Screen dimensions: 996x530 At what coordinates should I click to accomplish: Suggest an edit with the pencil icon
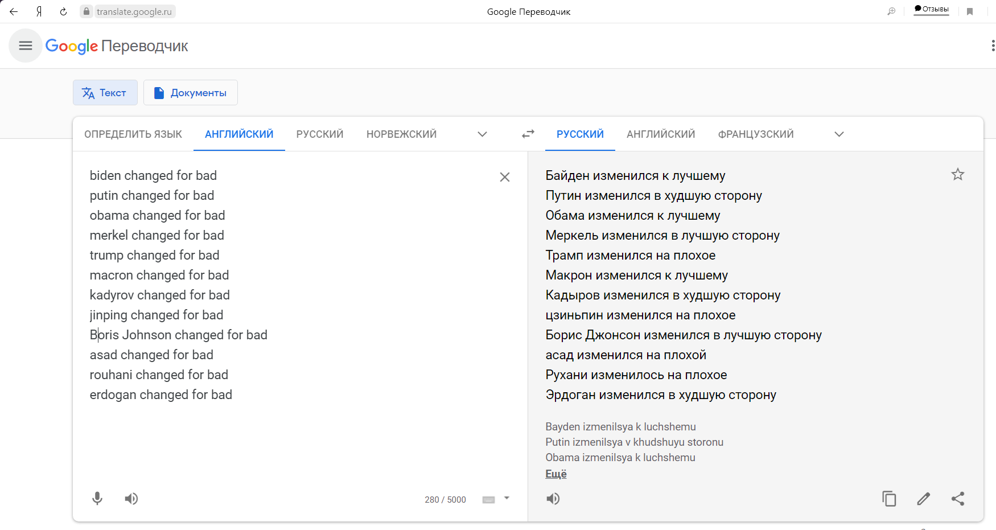(x=923, y=499)
